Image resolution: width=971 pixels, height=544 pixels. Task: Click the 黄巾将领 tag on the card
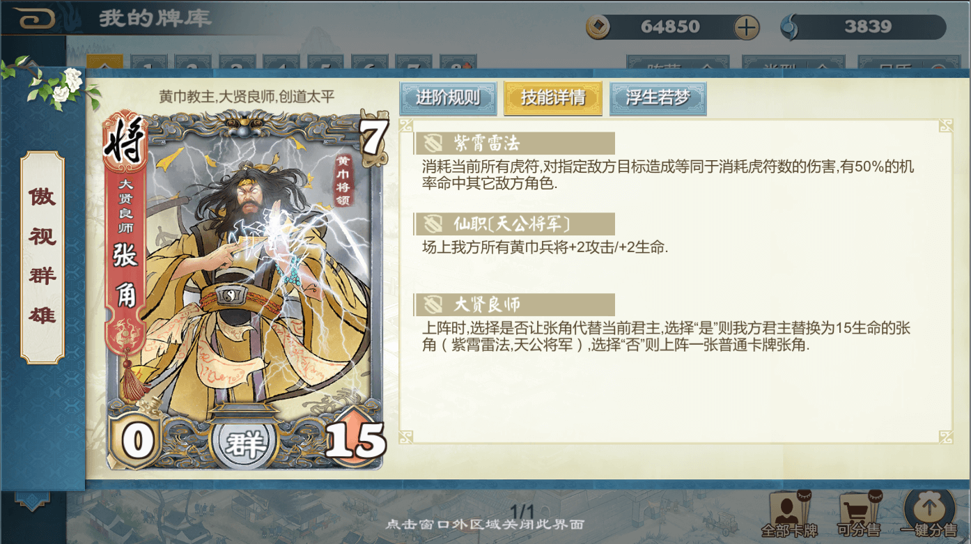343,180
